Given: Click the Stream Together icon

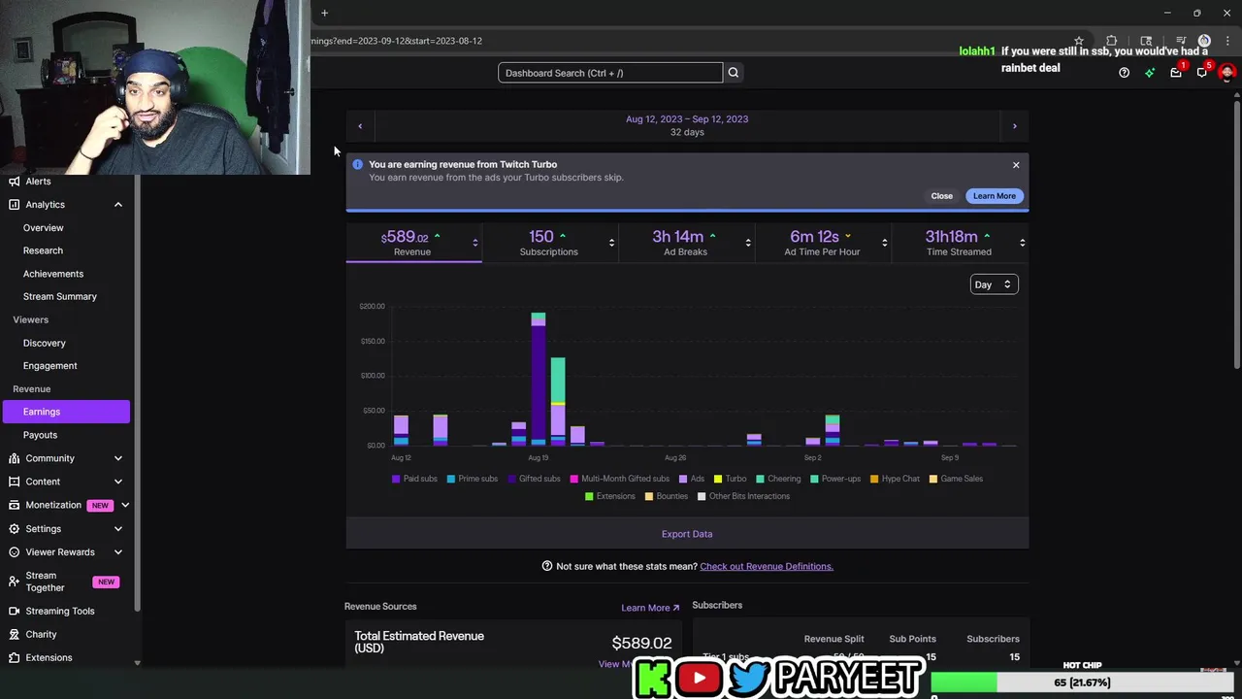Looking at the screenshot, I should coord(14,582).
